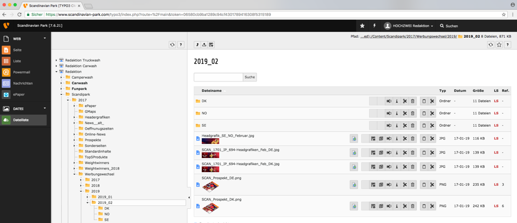Delete the SCAN_Prospekt_DE.png file
517x223 pixels.
coord(413,185)
